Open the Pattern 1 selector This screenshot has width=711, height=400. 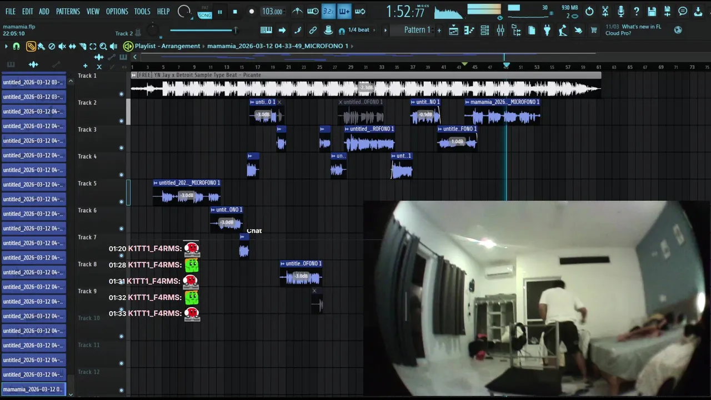click(x=417, y=30)
